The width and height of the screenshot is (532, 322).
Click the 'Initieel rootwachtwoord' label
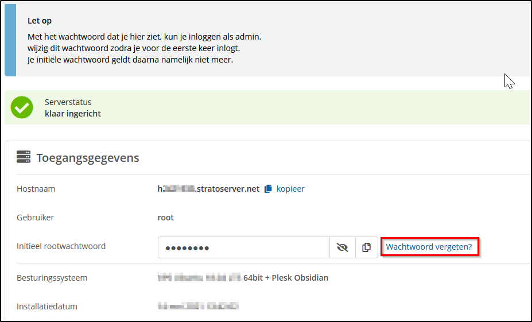tap(61, 246)
